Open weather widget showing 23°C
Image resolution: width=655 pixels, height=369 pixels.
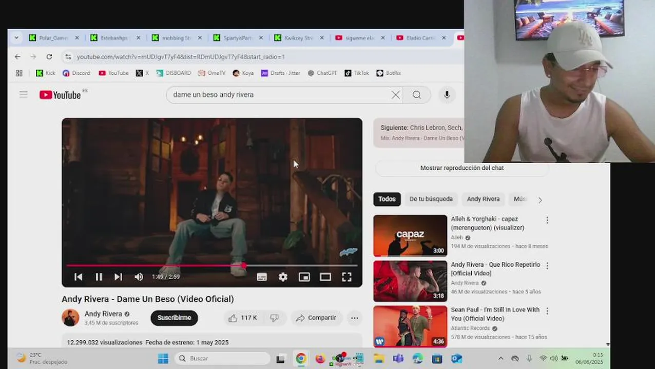tap(41, 358)
